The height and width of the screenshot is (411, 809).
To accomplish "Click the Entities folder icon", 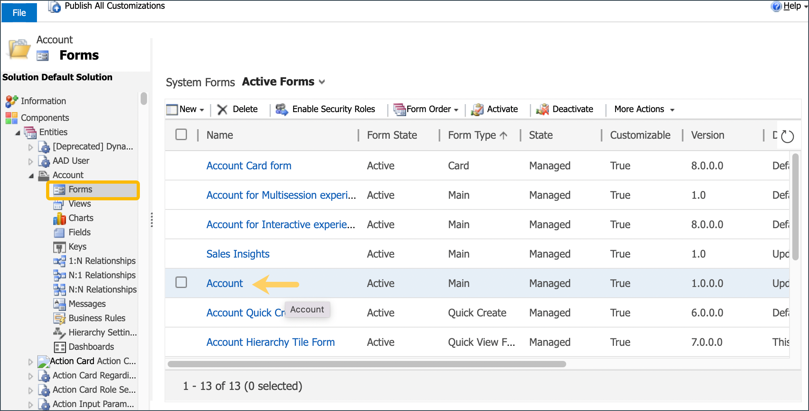I will click(x=30, y=132).
